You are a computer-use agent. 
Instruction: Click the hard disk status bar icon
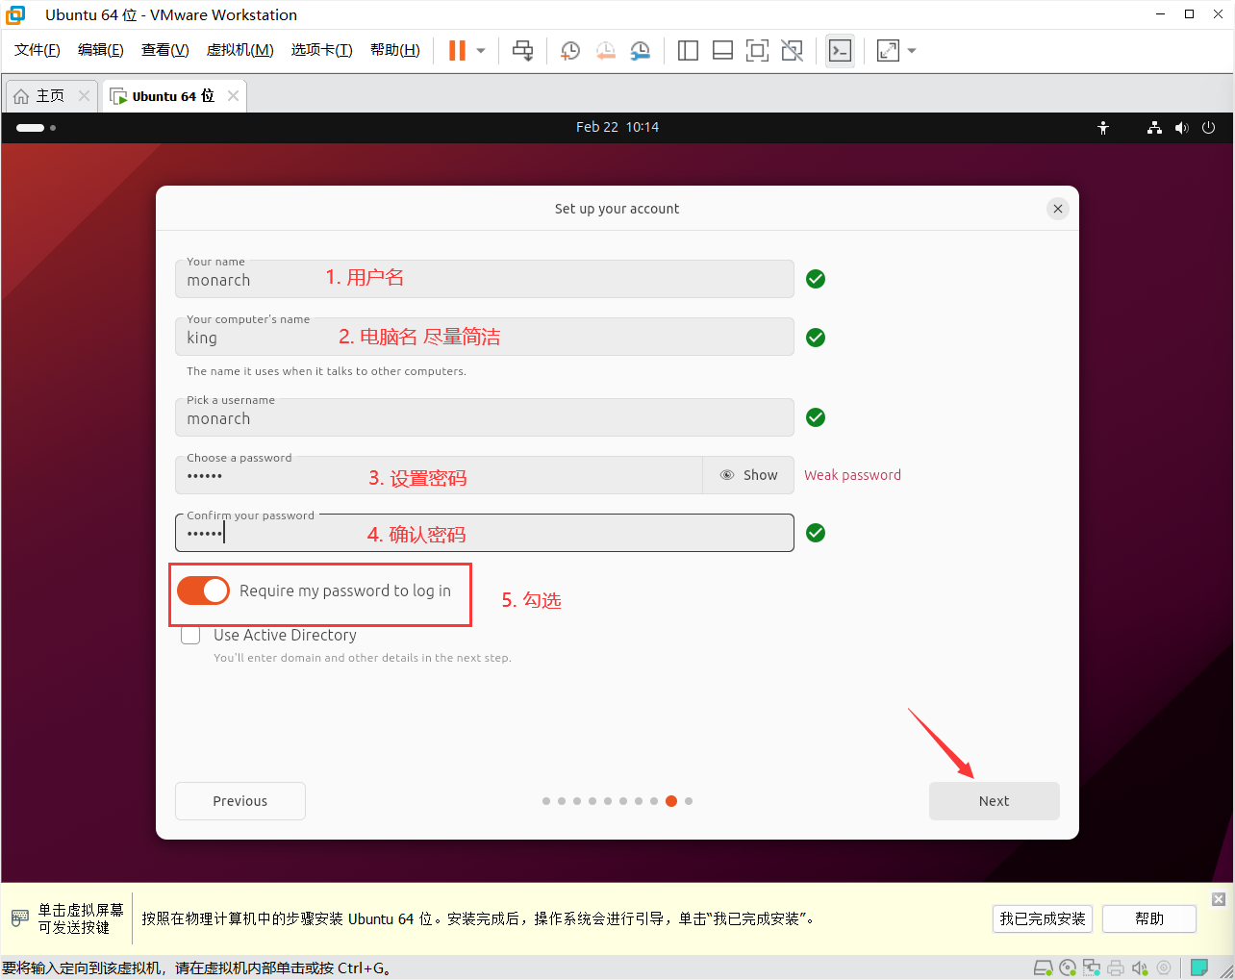[x=1043, y=967]
